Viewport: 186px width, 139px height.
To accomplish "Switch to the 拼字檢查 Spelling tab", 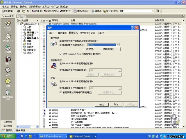I will (x=84, y=33).
